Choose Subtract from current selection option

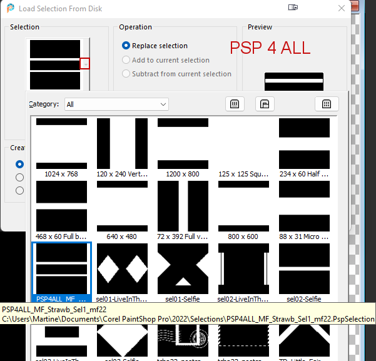click(x=126, y=74)
